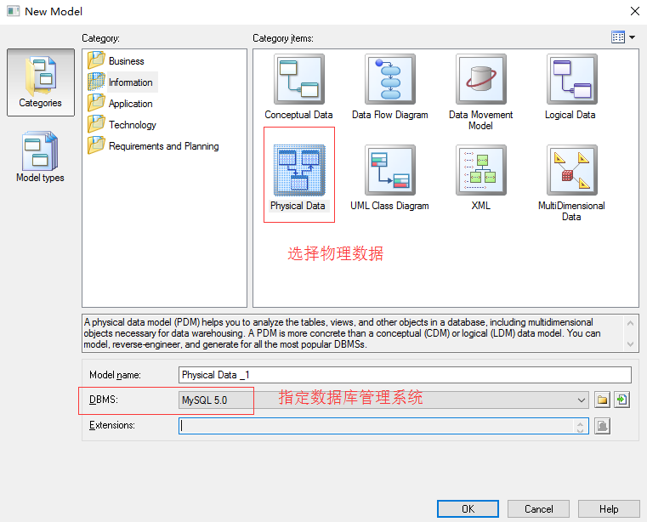Switch to Model types view
647x522 pixels.
tap(40, 156)
